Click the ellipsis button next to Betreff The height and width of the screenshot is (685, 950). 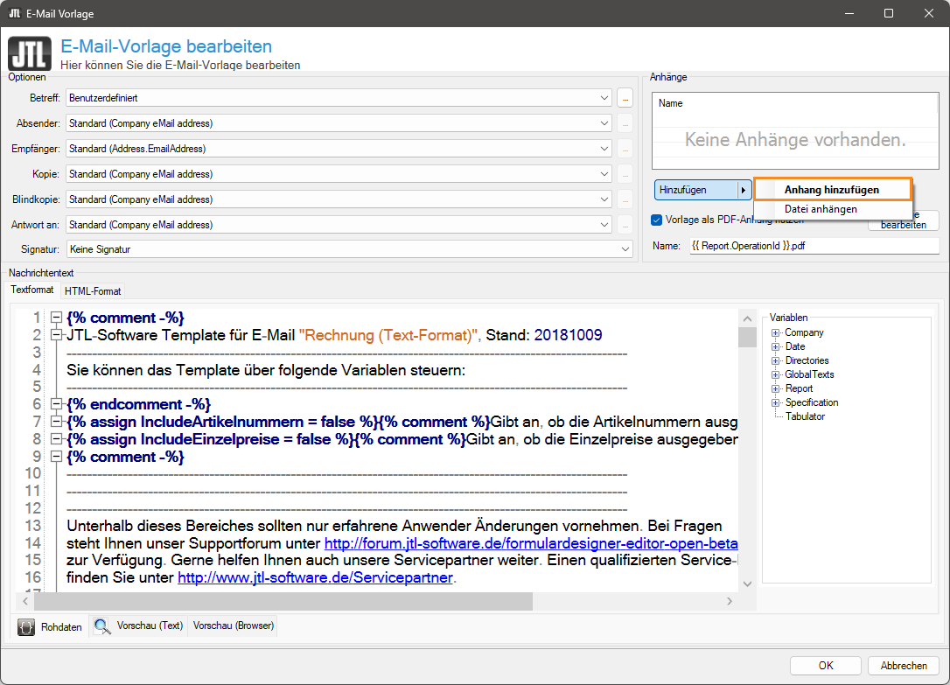point(625,98)
